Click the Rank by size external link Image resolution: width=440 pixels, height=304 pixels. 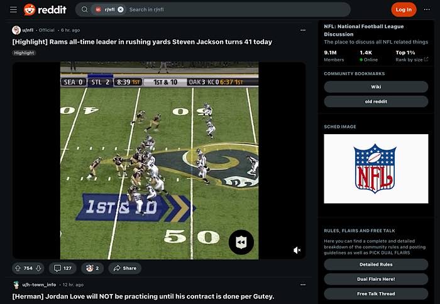[412, 60]
